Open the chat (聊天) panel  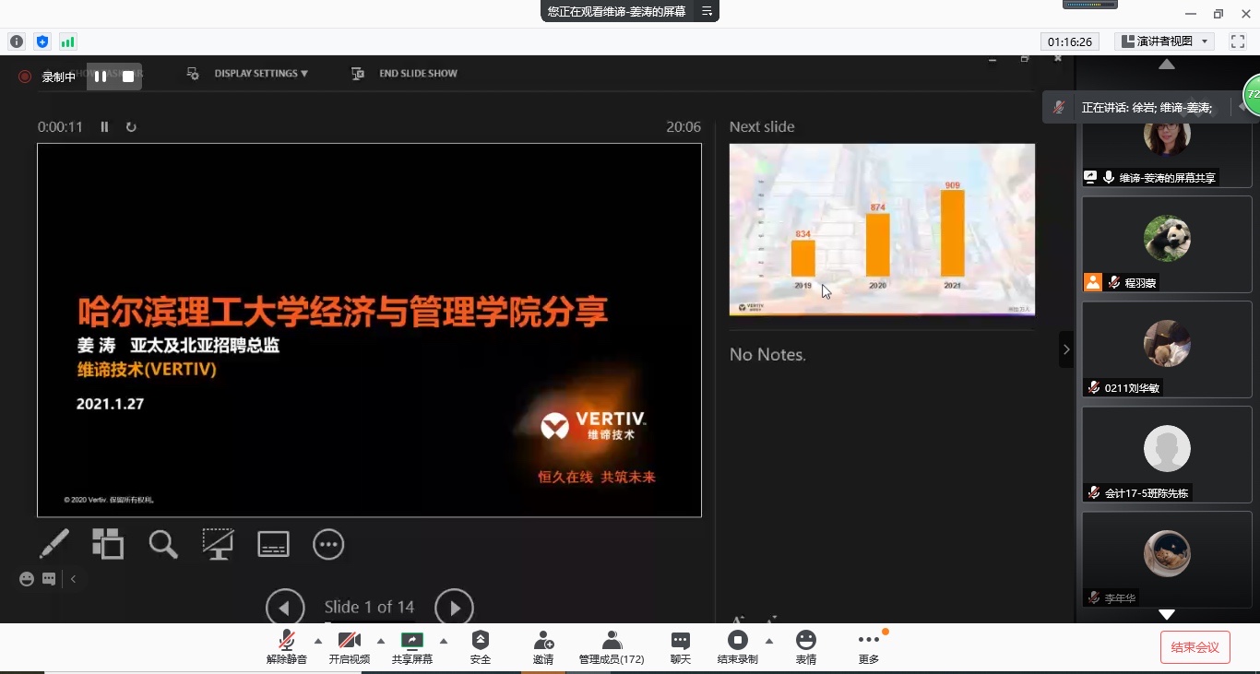(680, 646)
